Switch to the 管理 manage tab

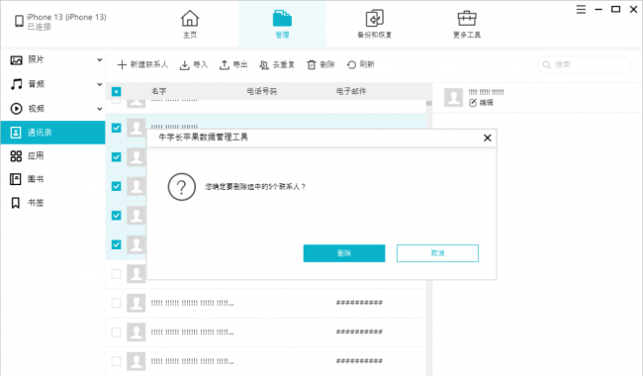pyautogui.click(x=282, y=24)
